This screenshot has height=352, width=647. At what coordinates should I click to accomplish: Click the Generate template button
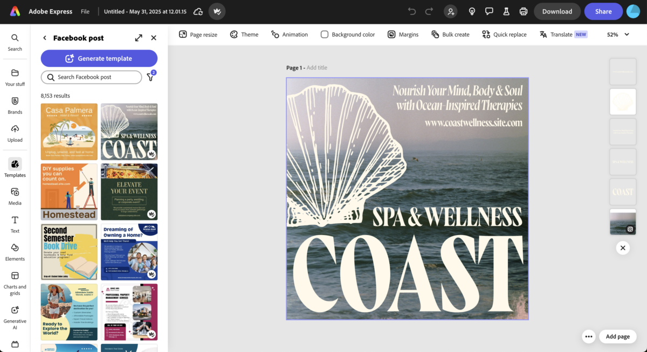point(99,58)
